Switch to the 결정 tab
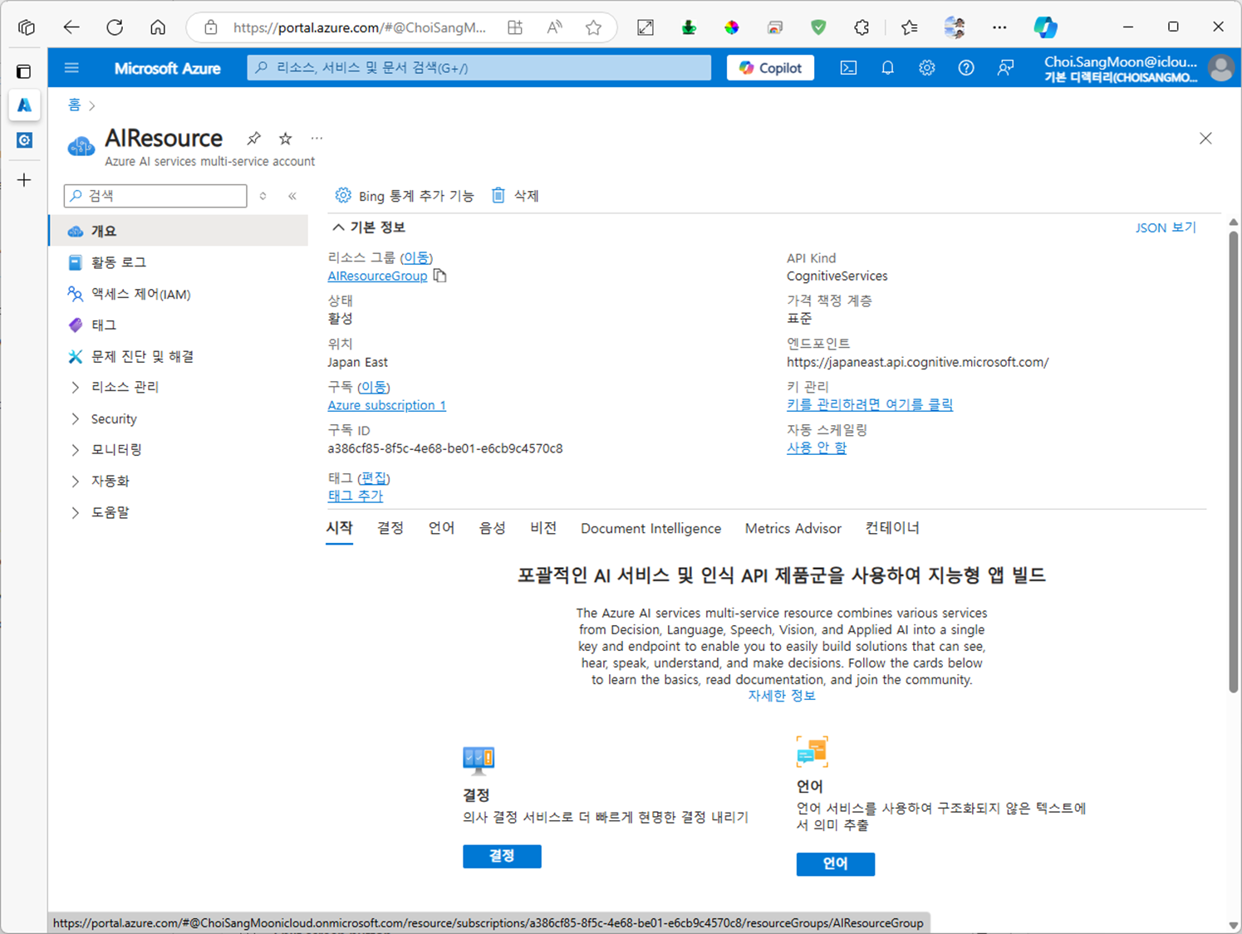The image size is (1242, 934). point(390,528)
